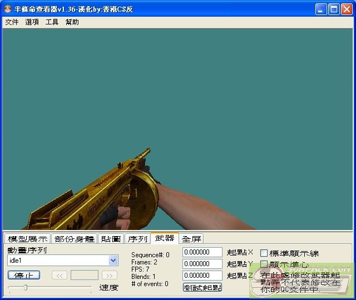Open the 工具 menu

pyautogui.click(x=52, y=22)
